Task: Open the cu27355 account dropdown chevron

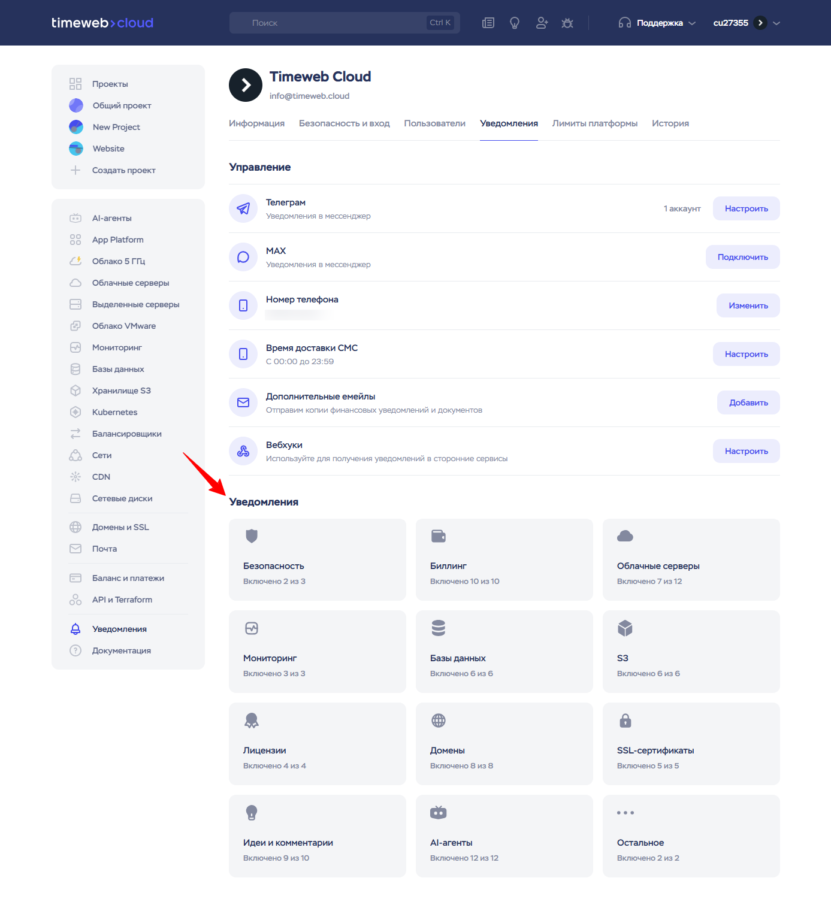Action: pos(776,23)
